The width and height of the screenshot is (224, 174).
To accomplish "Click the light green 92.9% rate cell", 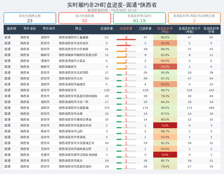I will pyautogui.click(x=165, y=73).
